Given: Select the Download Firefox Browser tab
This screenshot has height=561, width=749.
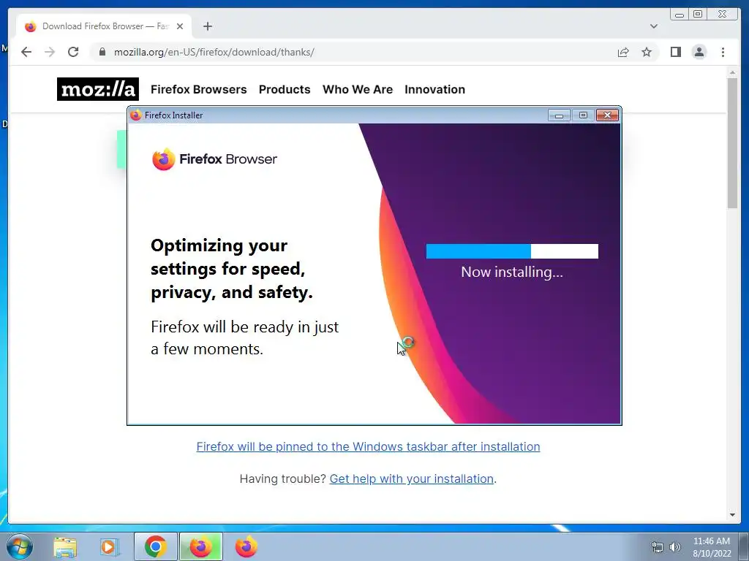Looking at the screenshot, I should click(104, 26).
